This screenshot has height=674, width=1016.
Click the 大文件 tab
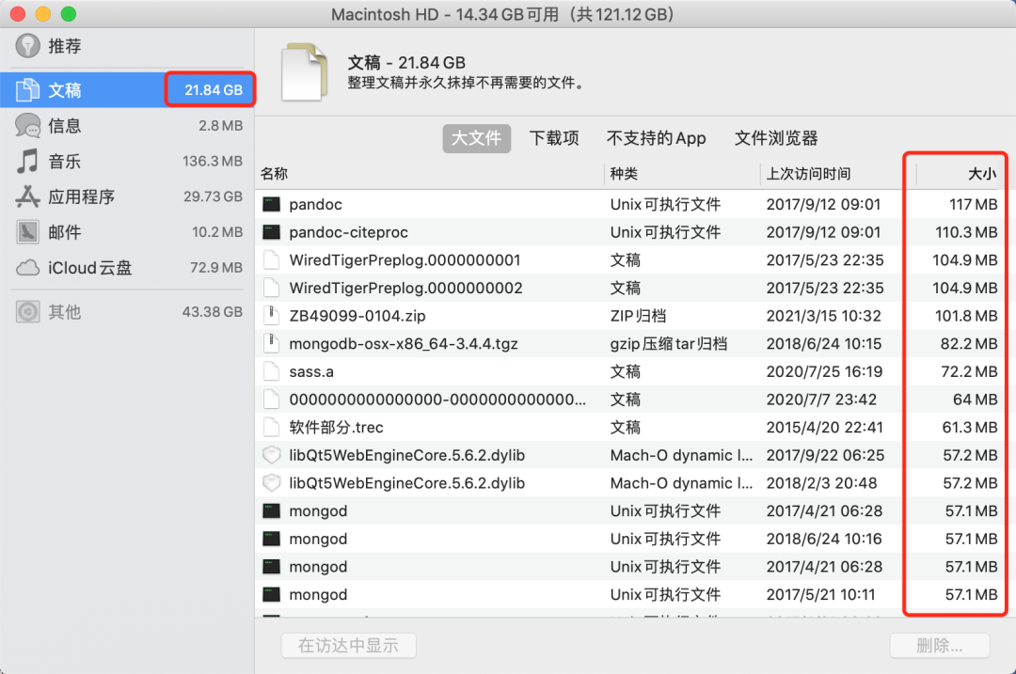476,138
